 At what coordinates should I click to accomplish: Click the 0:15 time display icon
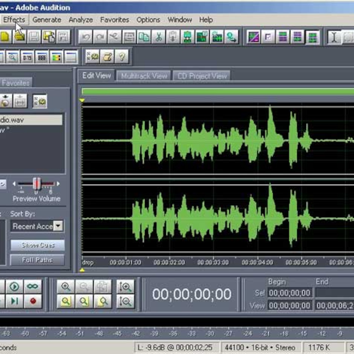click(27, 57)
